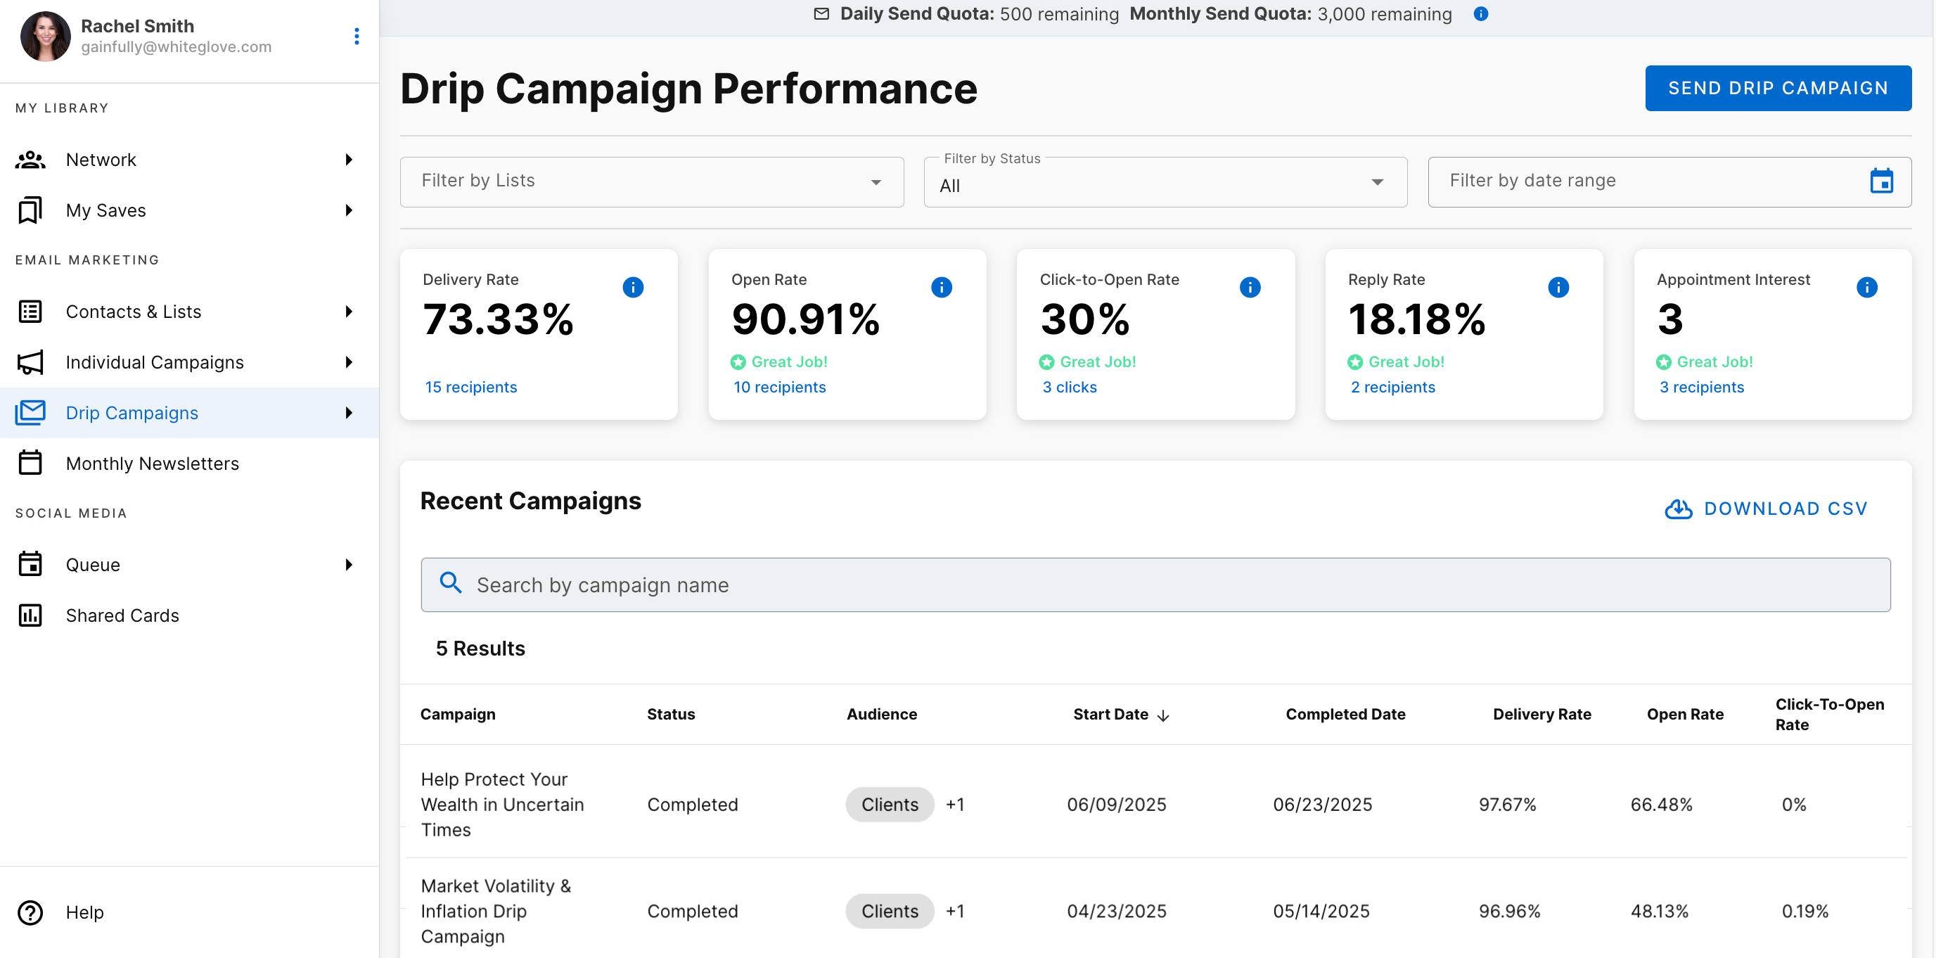This screenshot has height=958, width=1936.
Task: Go to Shared Cards
Action: 122,615
